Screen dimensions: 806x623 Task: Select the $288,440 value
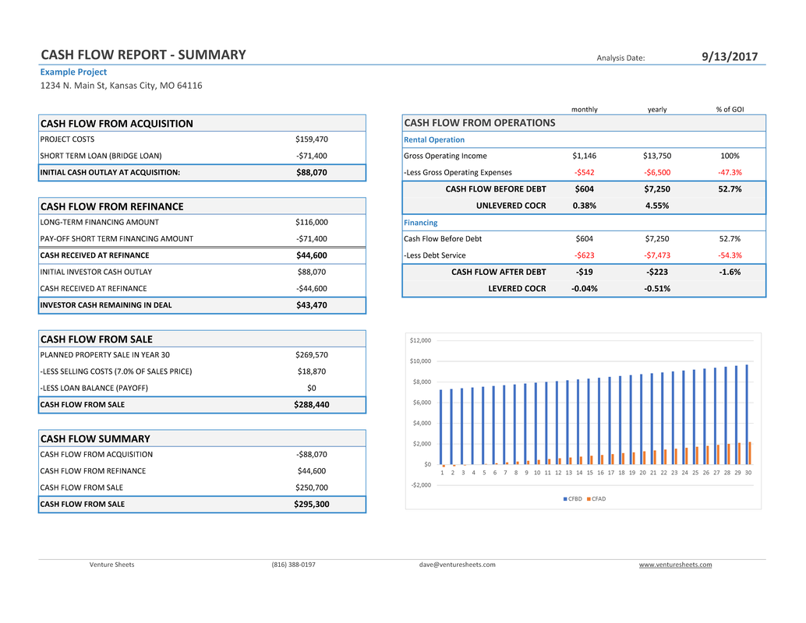(312, 405)
